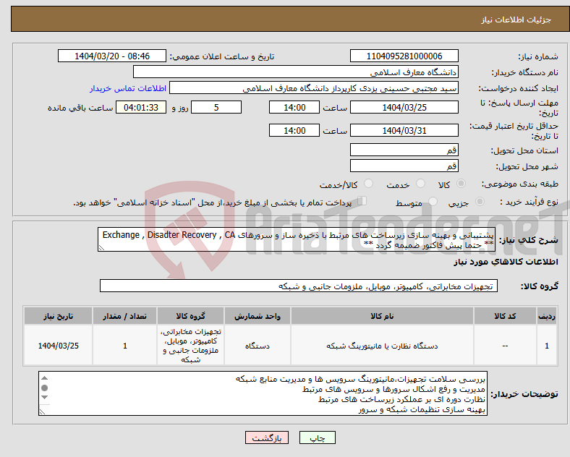Select the خدمت radio button
The width and height of the screenshot is (570, 457).
tap(420, 184)
